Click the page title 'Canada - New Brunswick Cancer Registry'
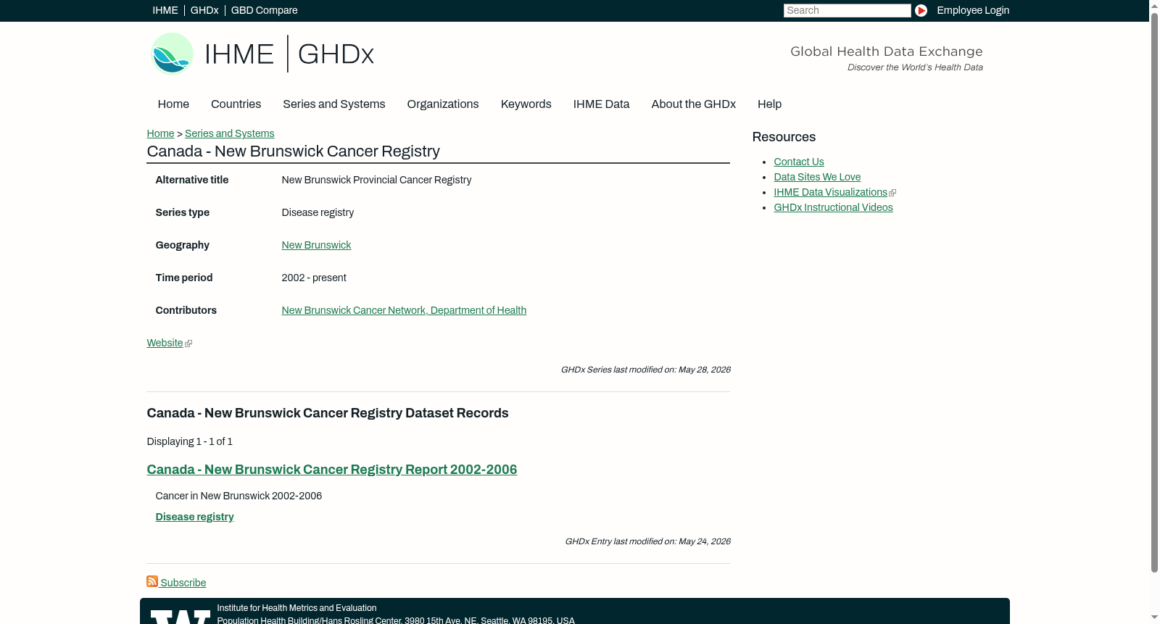This screenshot has width=1160, height=624. [293, 151]
